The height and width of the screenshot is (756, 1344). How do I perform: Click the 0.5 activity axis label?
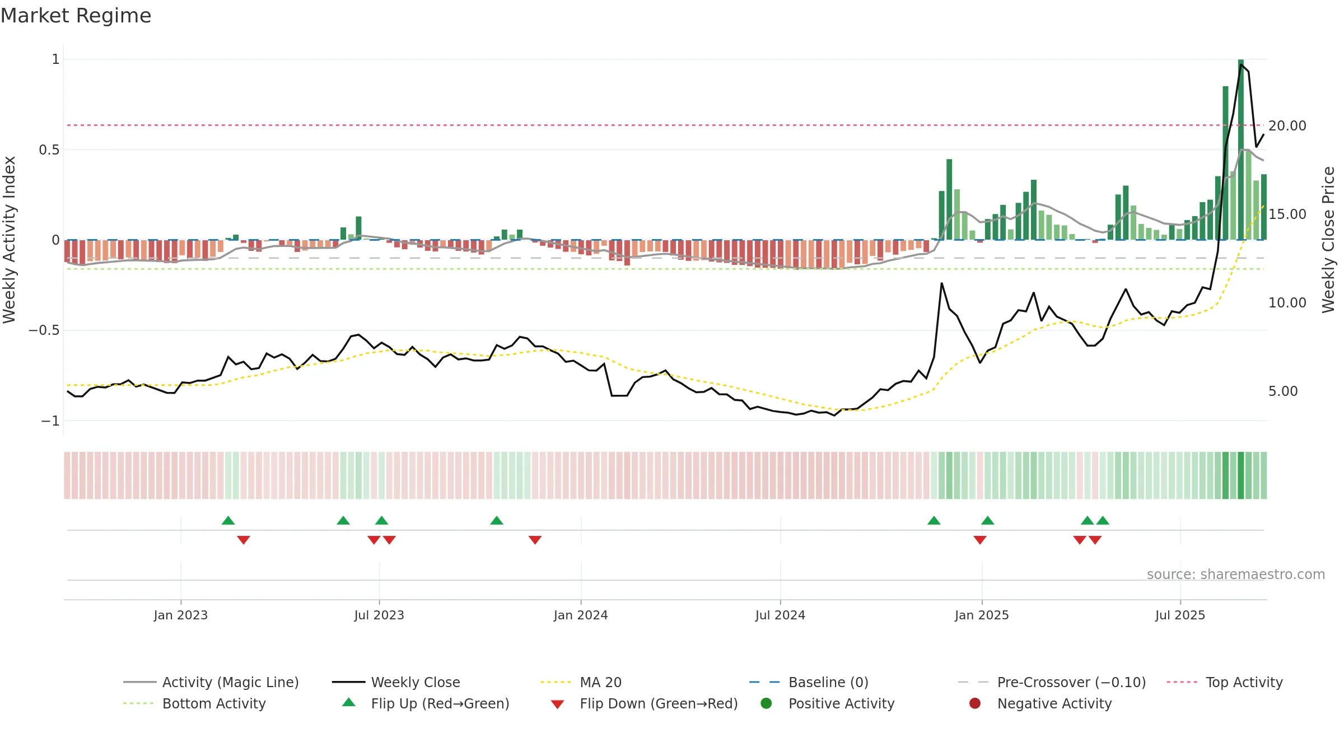(49, 150)
